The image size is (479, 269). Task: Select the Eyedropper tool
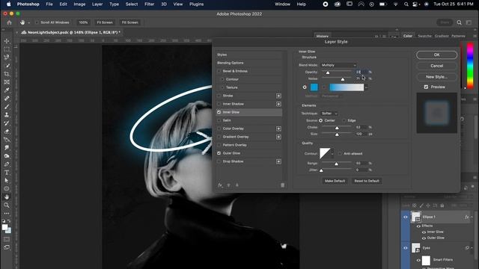pos(7,90)
